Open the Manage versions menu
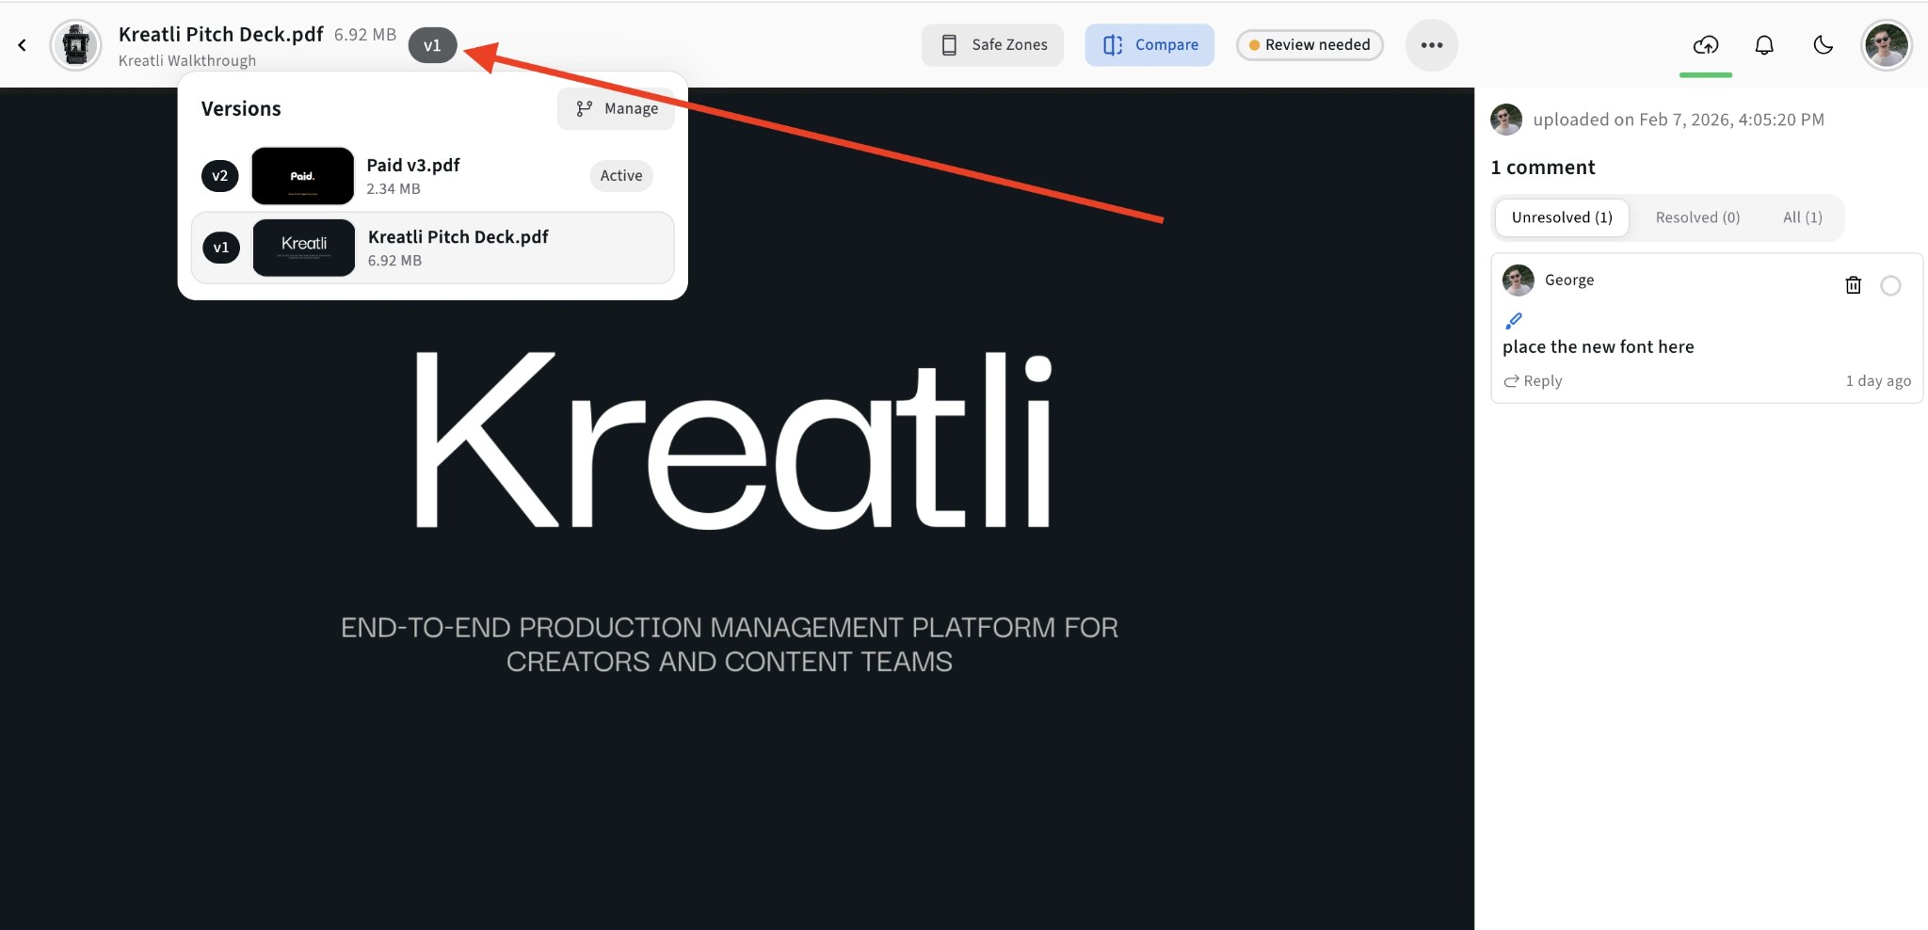The image size is (1928, 930). (x=616, y=108)
